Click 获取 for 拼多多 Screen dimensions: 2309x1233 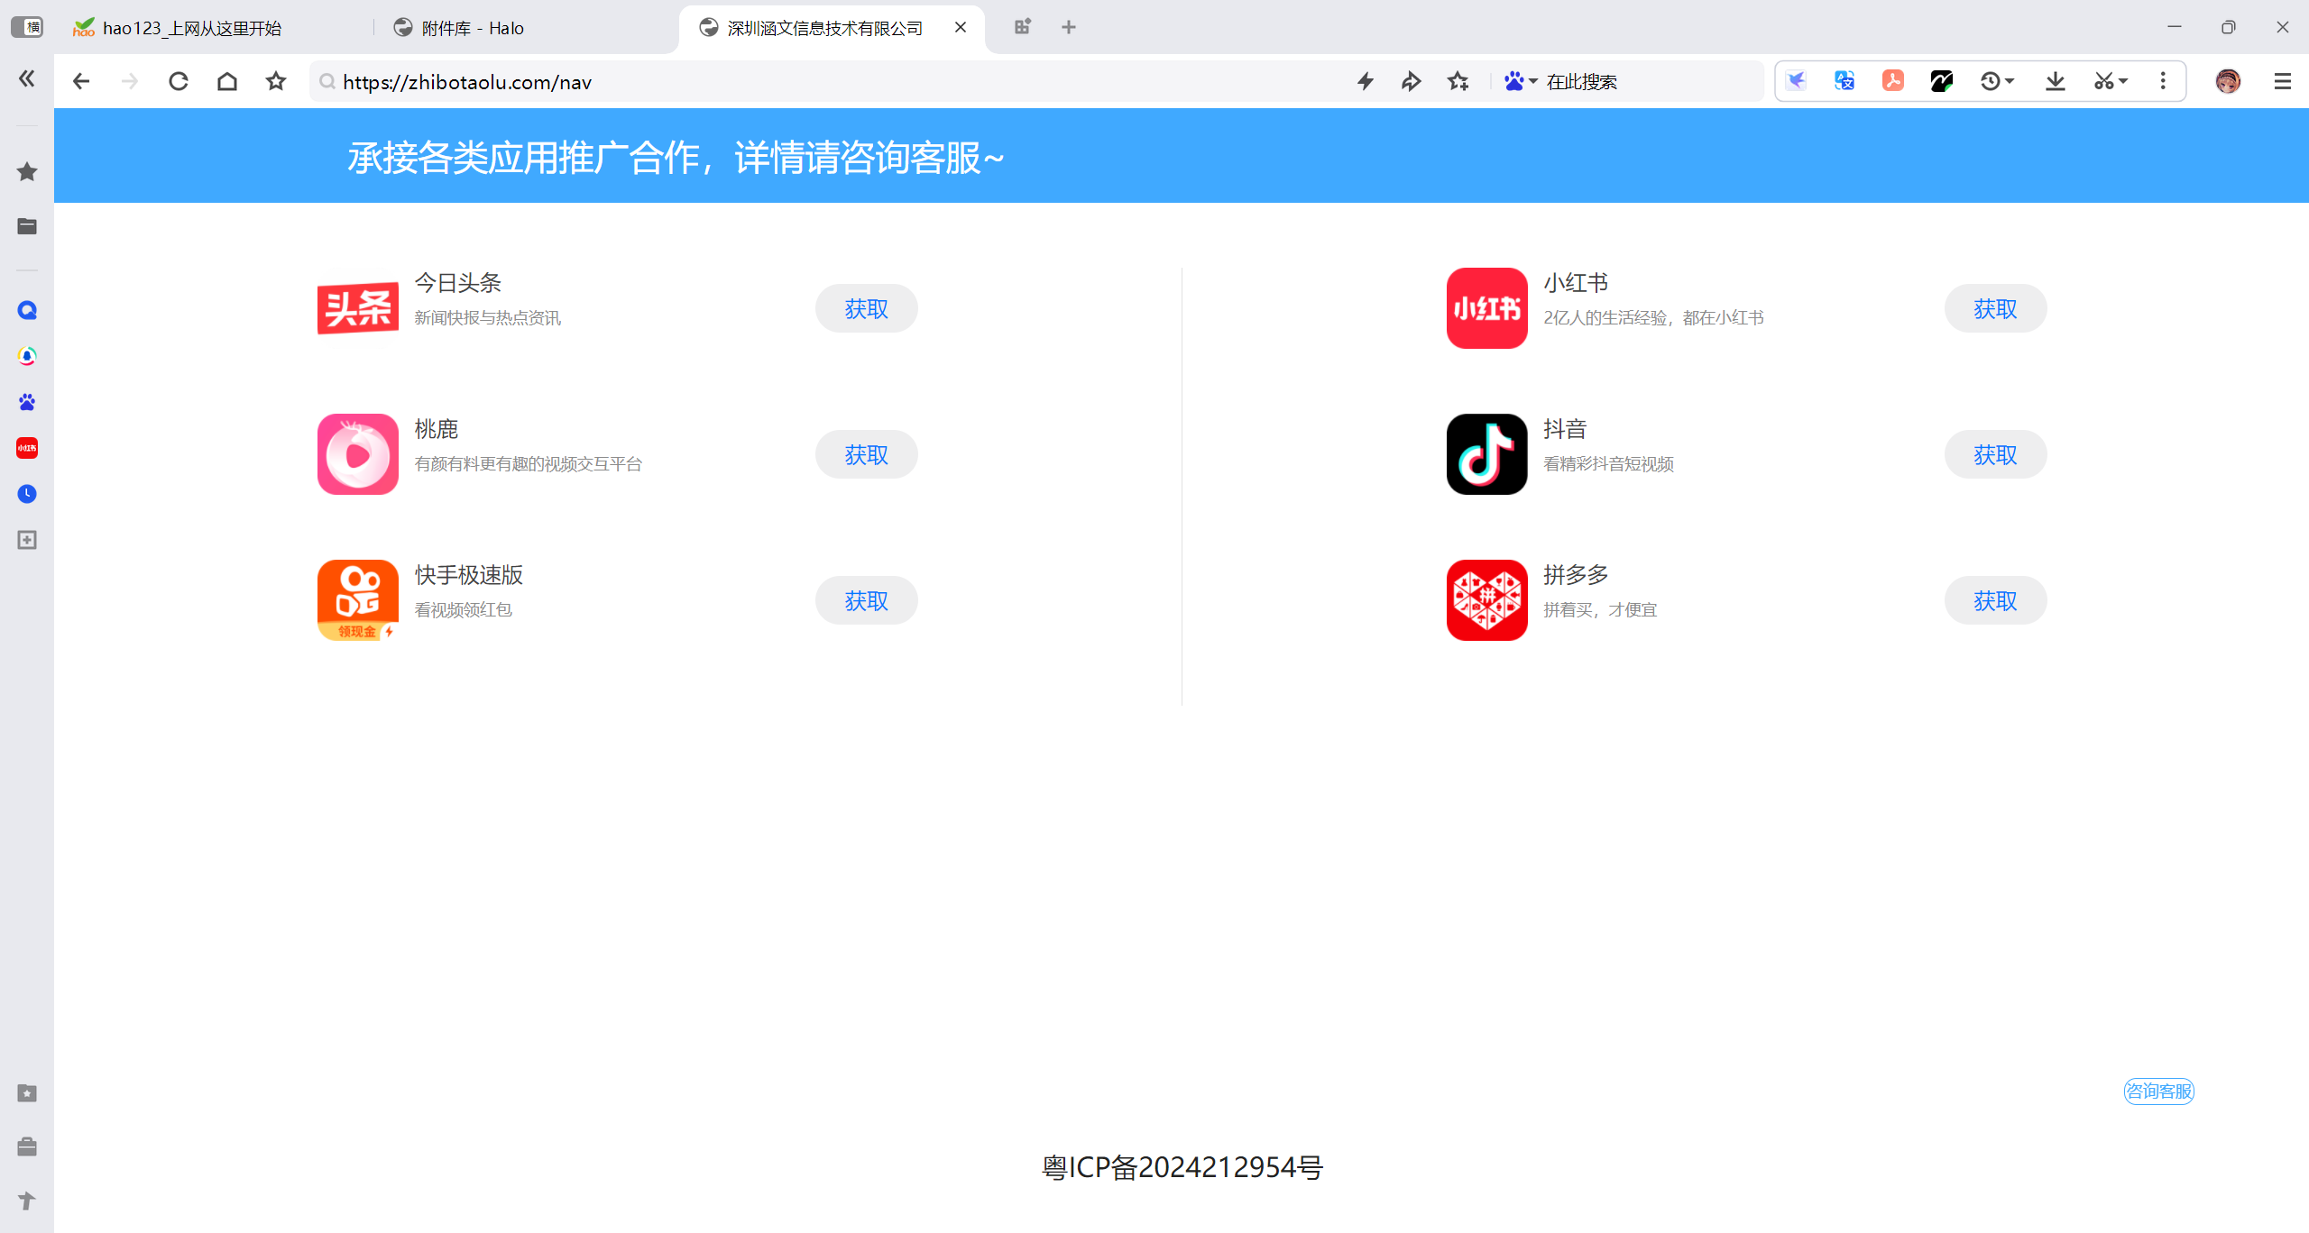tap(1995, 600)
